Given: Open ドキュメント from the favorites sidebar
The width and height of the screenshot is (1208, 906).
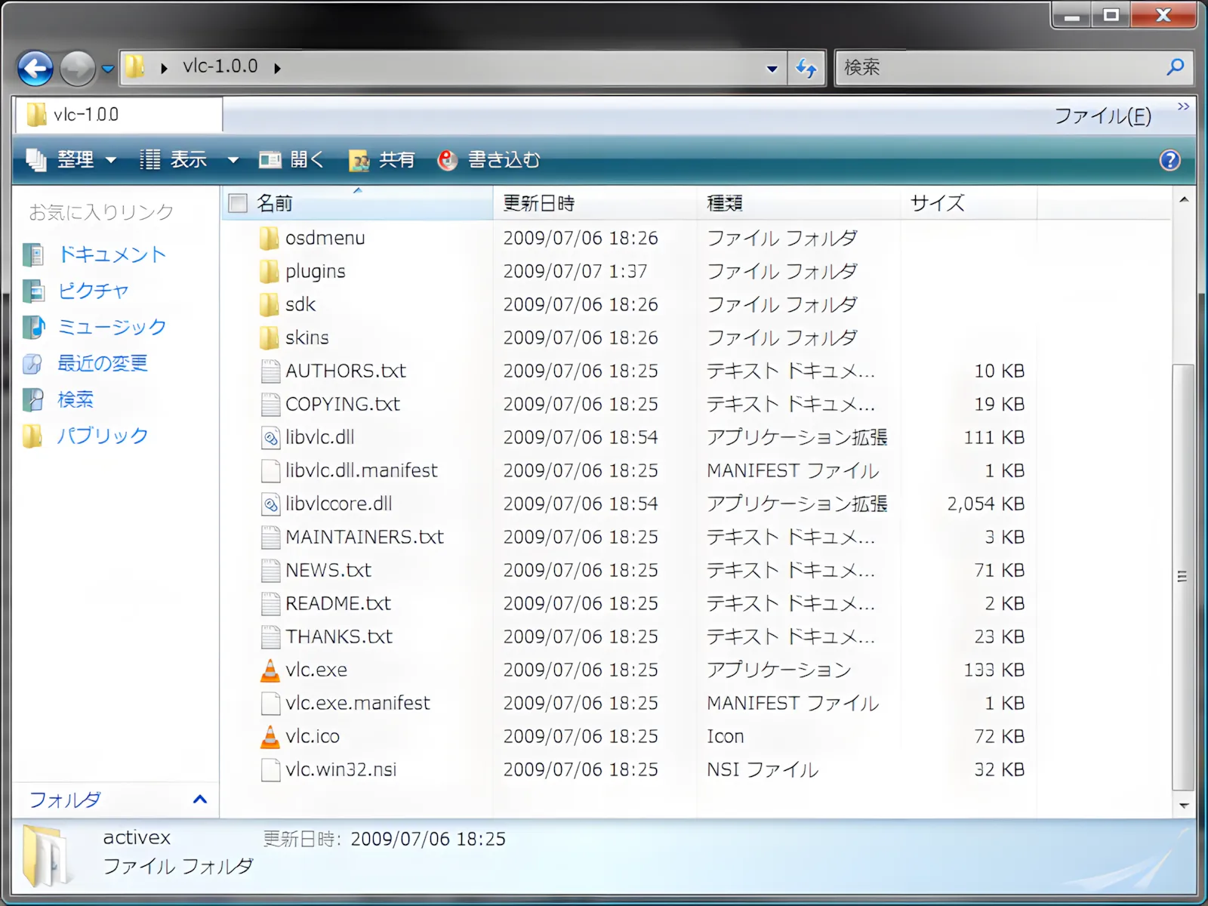Looking at the screenshot, I should 111,254.
